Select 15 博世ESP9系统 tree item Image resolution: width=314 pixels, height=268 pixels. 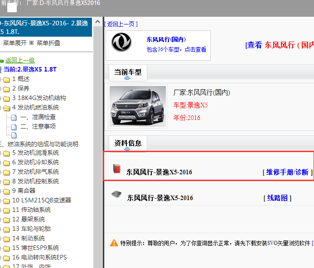pos(36,248)
